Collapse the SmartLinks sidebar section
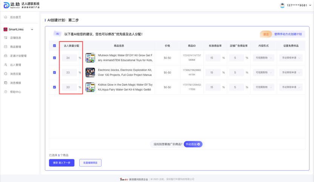This screenshot has width=314, height=182. pos(32,29)
